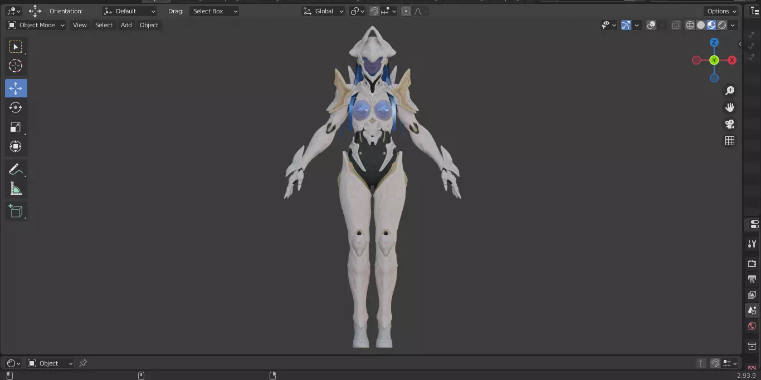Activate the Transform tool
Image resolution: width=761 pixels, height=380 pixels.
16,147
